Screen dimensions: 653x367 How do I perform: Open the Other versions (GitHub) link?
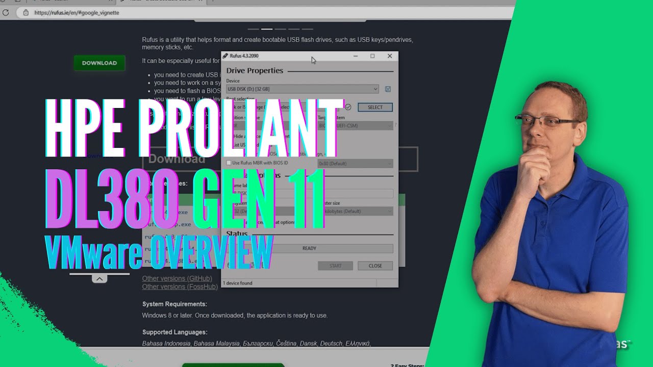click(177, 279)
